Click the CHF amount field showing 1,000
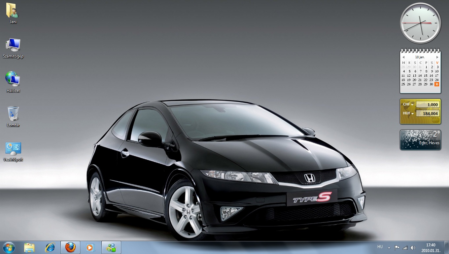Viewport: 449px width, 254px height. click(428, 105)
